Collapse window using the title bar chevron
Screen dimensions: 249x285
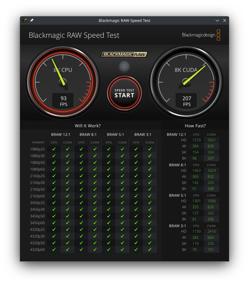click(x=217, y=20)
